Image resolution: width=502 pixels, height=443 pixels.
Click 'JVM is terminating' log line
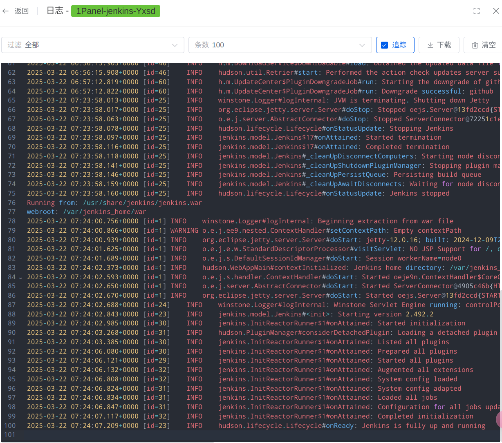point(258,100)
